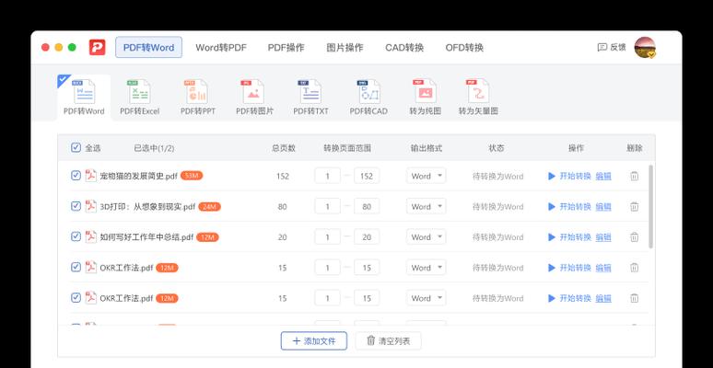The image size is (713, 368).
Task: Select the PDF转Word conversion type icon
Action: pyautogui.click(x=84, y=92)
